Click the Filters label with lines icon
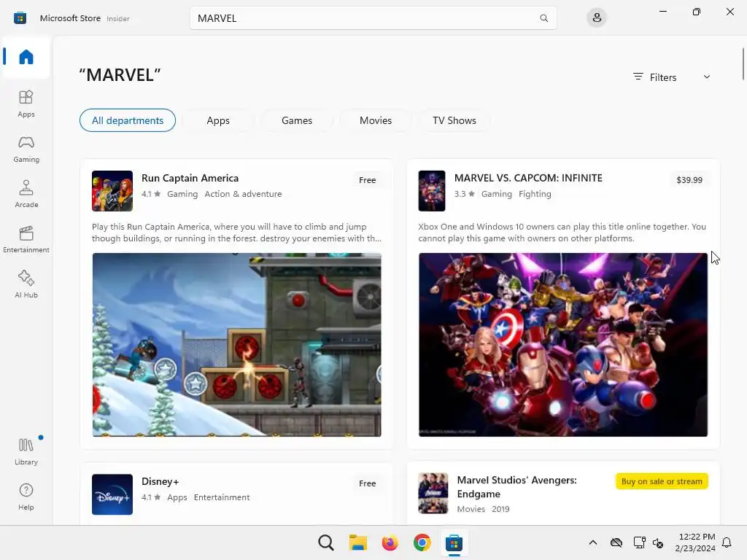The image size is (747, 560). point(654,77)
